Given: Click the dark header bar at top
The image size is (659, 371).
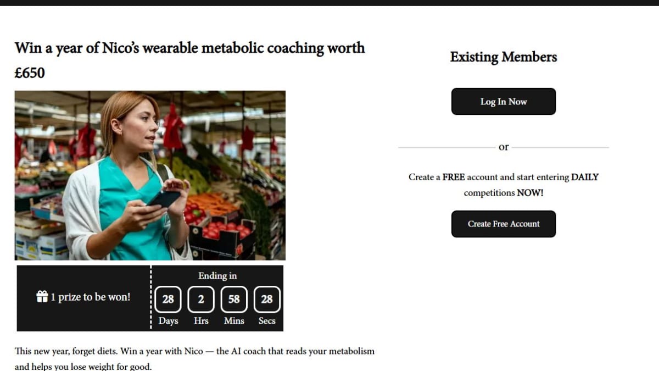Looking at the screenshot, I should 329,3.
